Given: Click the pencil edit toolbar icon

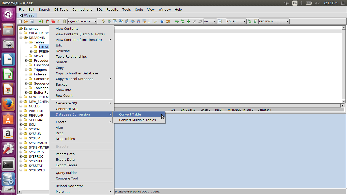Looking at the screenshot, I should (x=156, y=21).
